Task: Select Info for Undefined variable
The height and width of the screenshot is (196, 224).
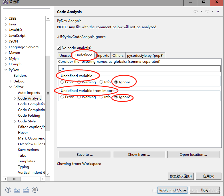Action: 101,82
